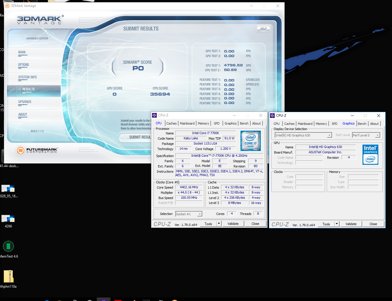Click the Multiplier x 44.0 value

tap(189, 193)
